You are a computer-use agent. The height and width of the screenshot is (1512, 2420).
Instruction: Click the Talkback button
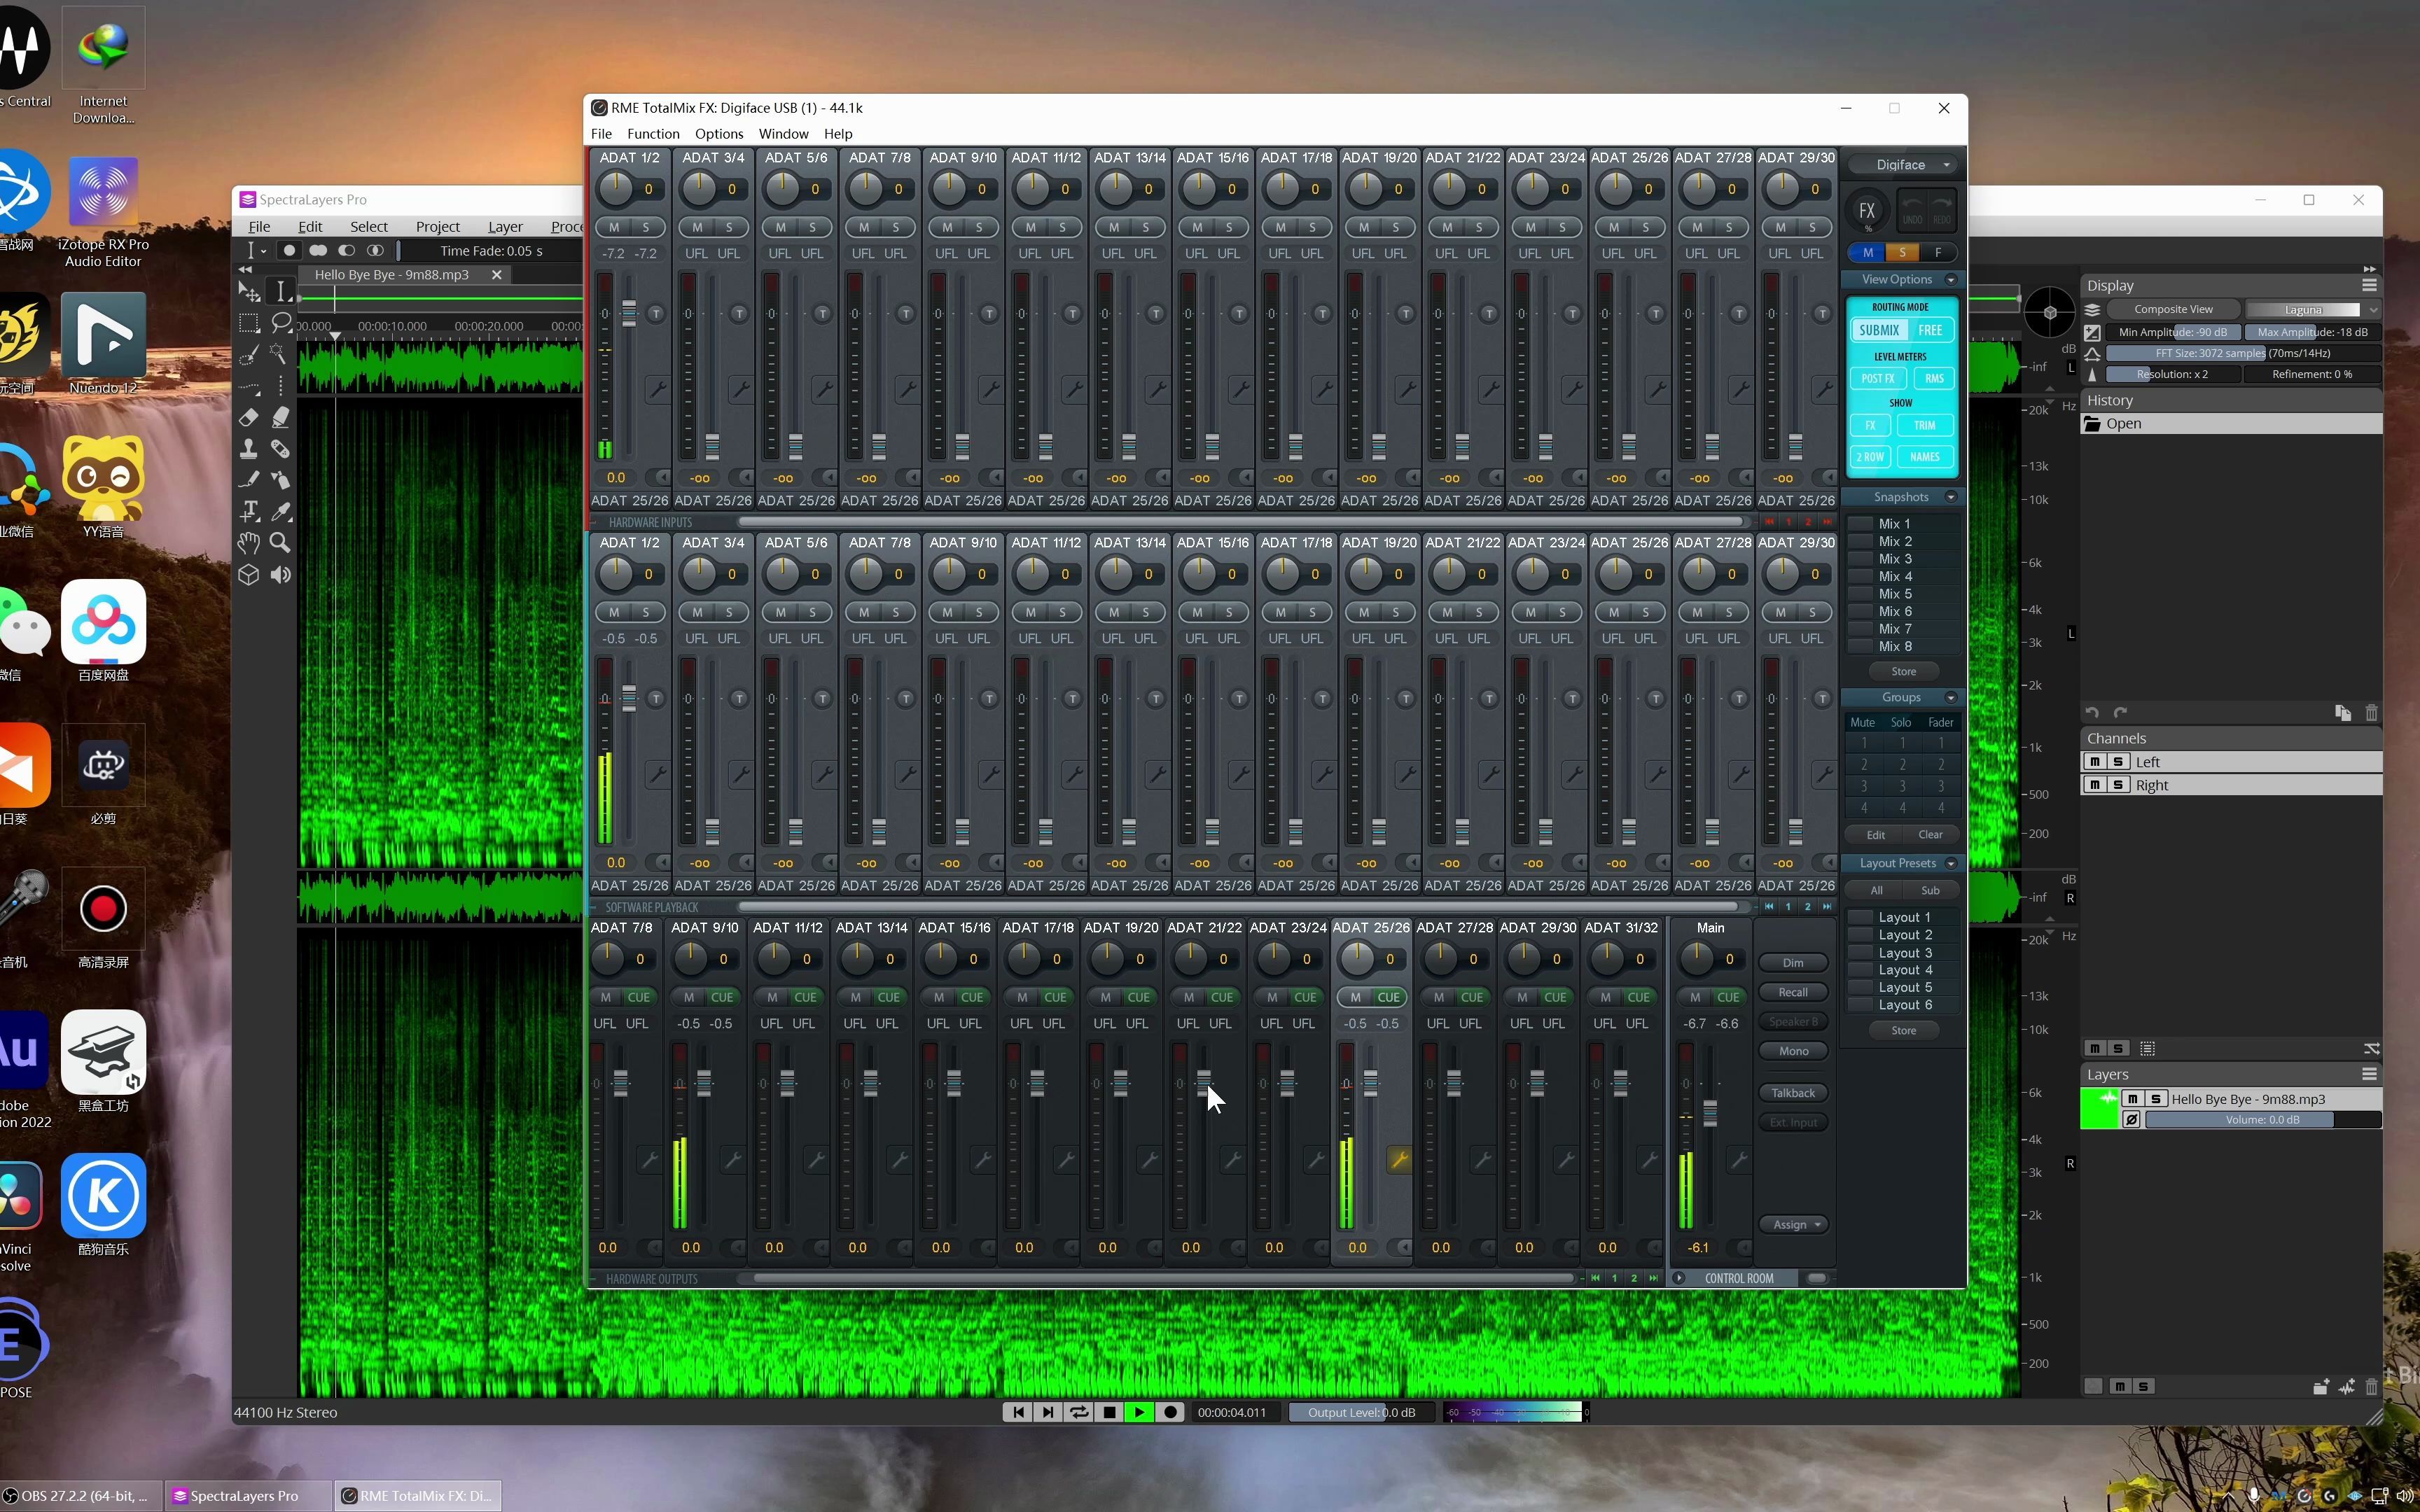click(1793, 1093)
